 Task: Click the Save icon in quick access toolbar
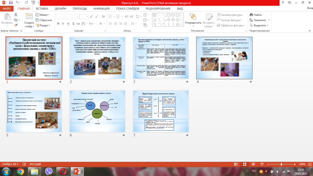point(11,3)
